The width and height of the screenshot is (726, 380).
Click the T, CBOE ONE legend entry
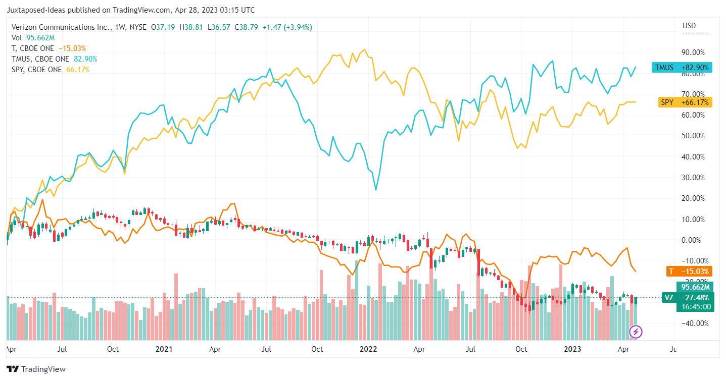pyautogui.click(x=49, y=48)
